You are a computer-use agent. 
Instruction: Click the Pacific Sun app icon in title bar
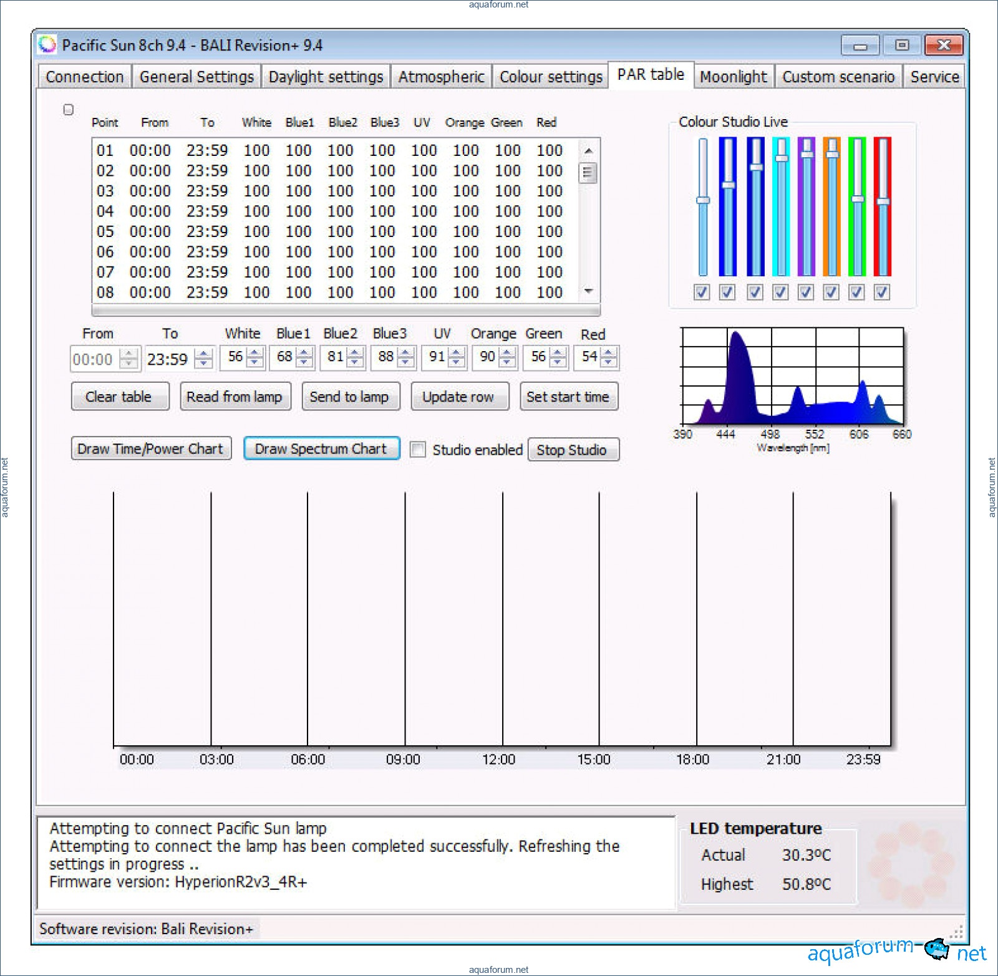click(47, 45)
